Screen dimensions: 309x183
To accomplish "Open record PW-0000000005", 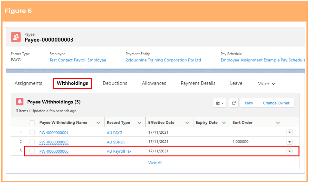I will [54, 142].
